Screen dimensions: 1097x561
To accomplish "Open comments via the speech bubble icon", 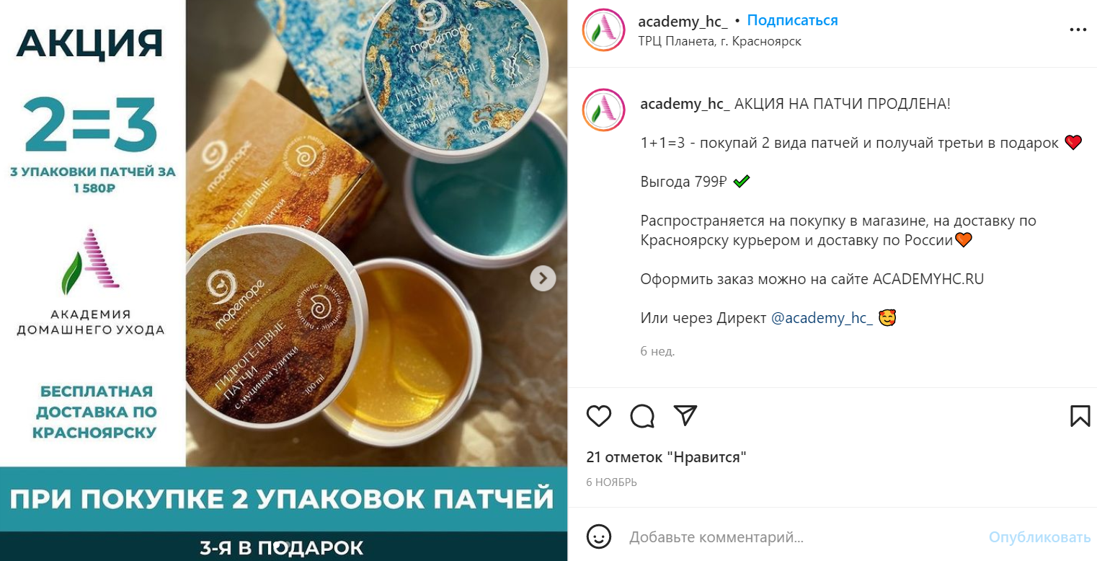I will (642, 416).
